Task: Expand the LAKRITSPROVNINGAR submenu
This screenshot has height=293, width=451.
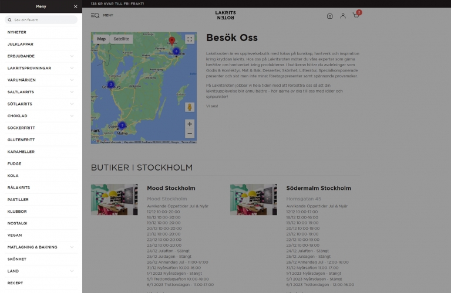Action: (x=72, y=69)
